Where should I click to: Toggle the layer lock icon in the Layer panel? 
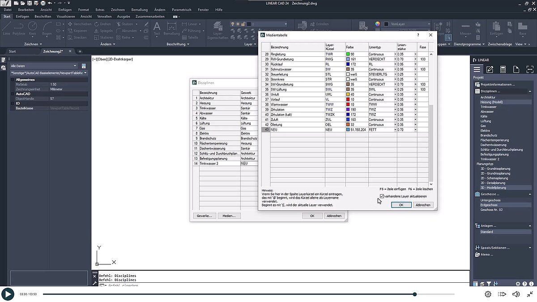click(x=243, y=24)
